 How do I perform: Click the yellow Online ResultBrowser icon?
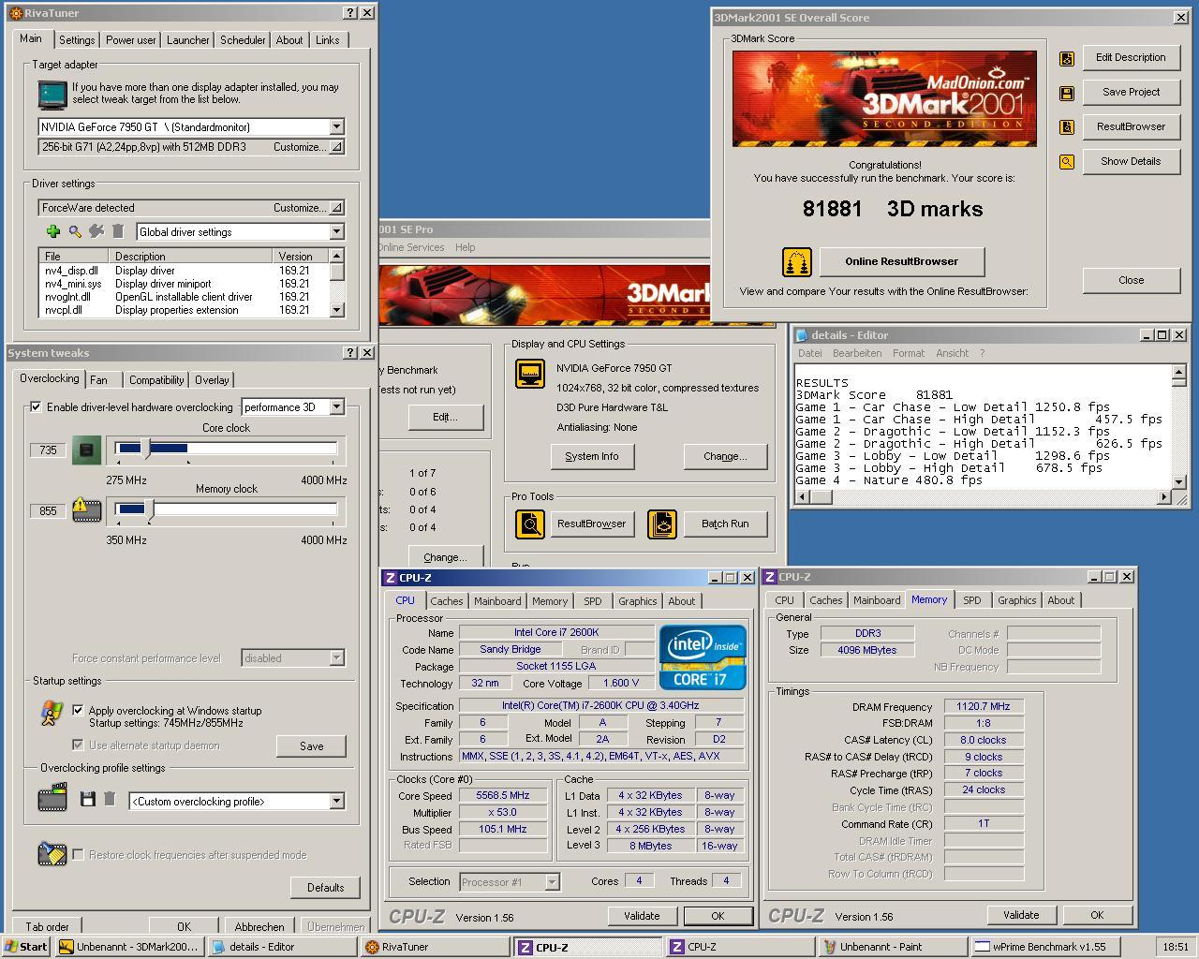pyautogui.click(x=797, y=261)
